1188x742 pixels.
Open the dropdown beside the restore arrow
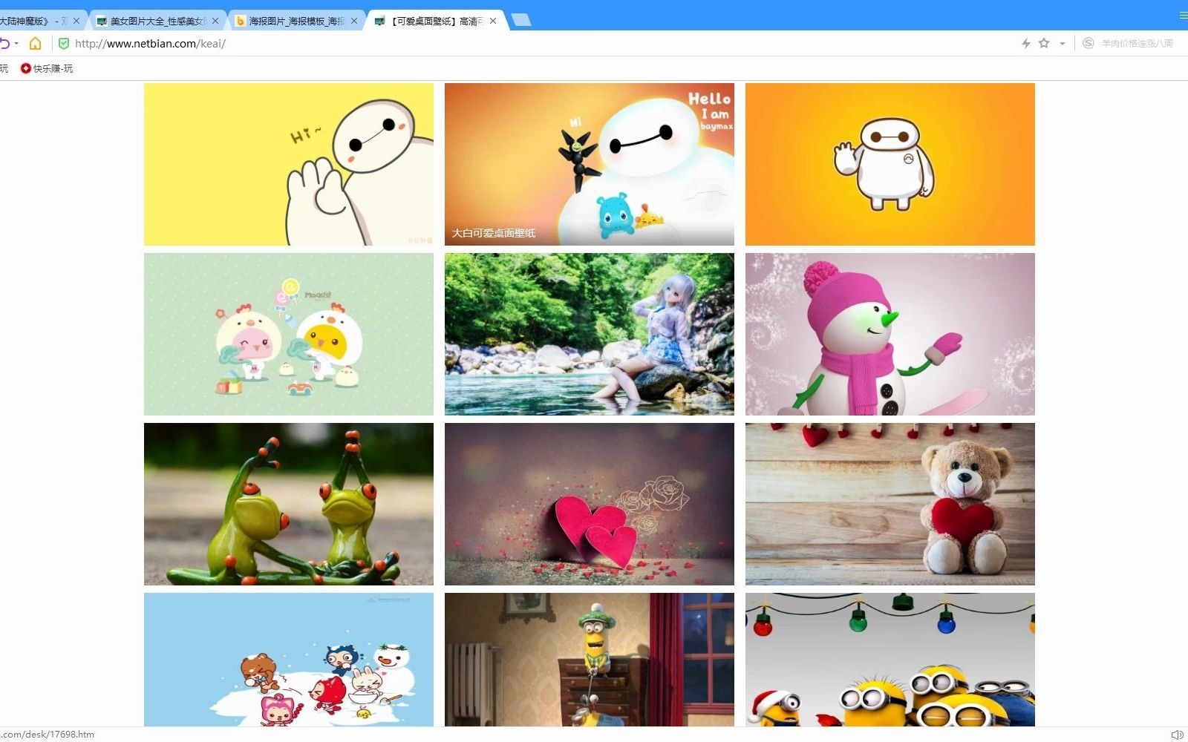coord(16,44)
